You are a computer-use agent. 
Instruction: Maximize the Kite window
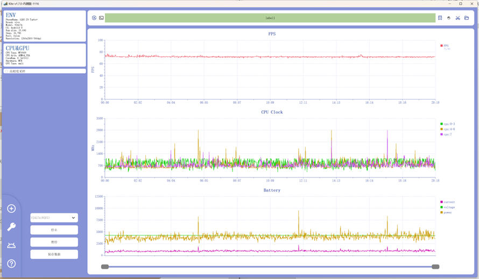461,4
